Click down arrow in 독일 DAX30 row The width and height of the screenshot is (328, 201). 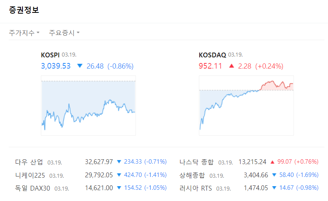coord(119,188)
